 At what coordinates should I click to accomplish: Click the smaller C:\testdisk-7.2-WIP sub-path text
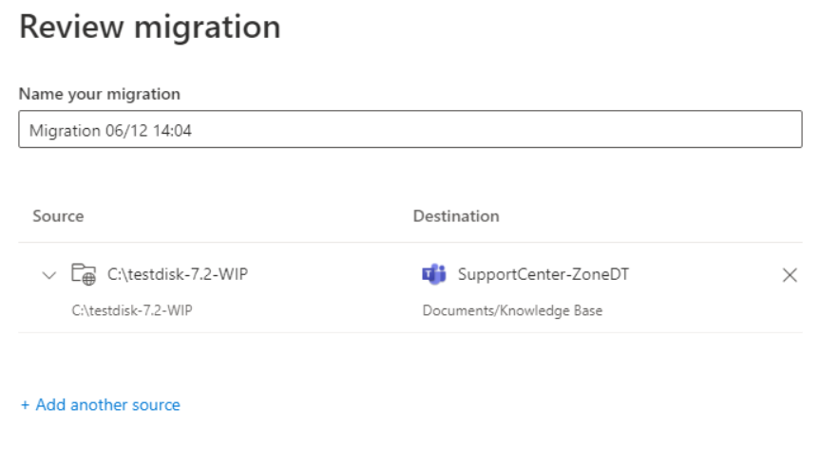point(132,310)
